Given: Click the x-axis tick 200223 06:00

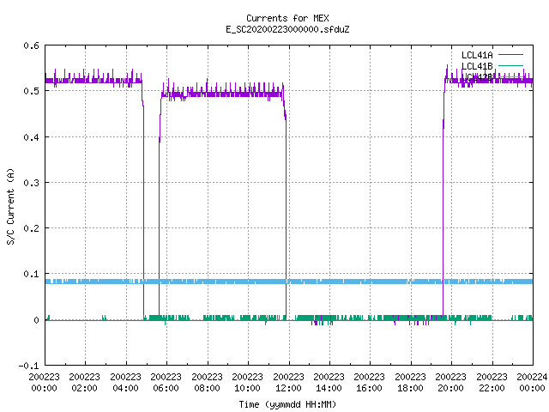Looking at the screenshot, I should point(166,382).
